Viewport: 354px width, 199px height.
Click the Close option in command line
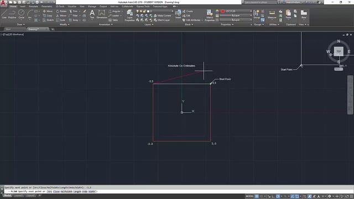point(56,192)
